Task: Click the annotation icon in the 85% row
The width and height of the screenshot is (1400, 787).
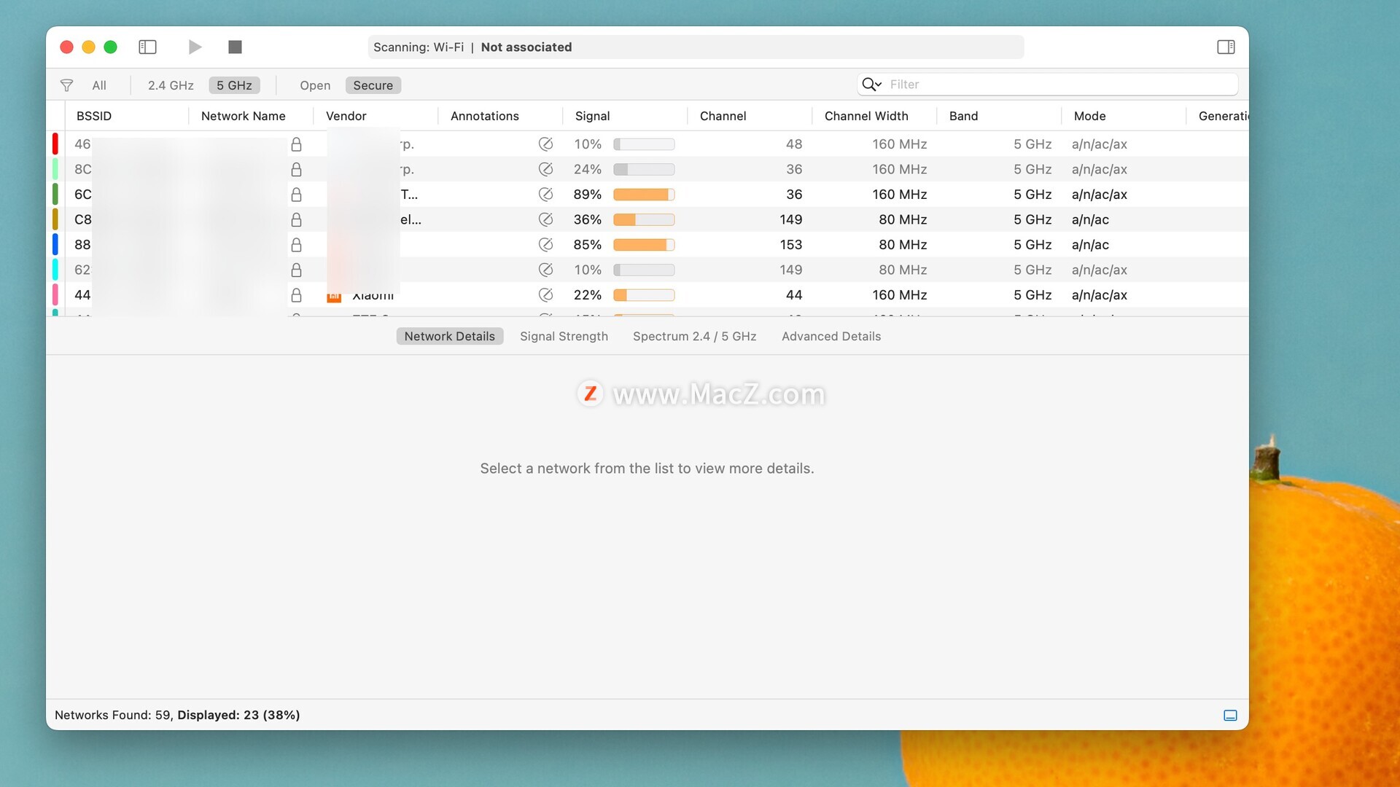Action: pyautogui.click(x=545, y=244)
